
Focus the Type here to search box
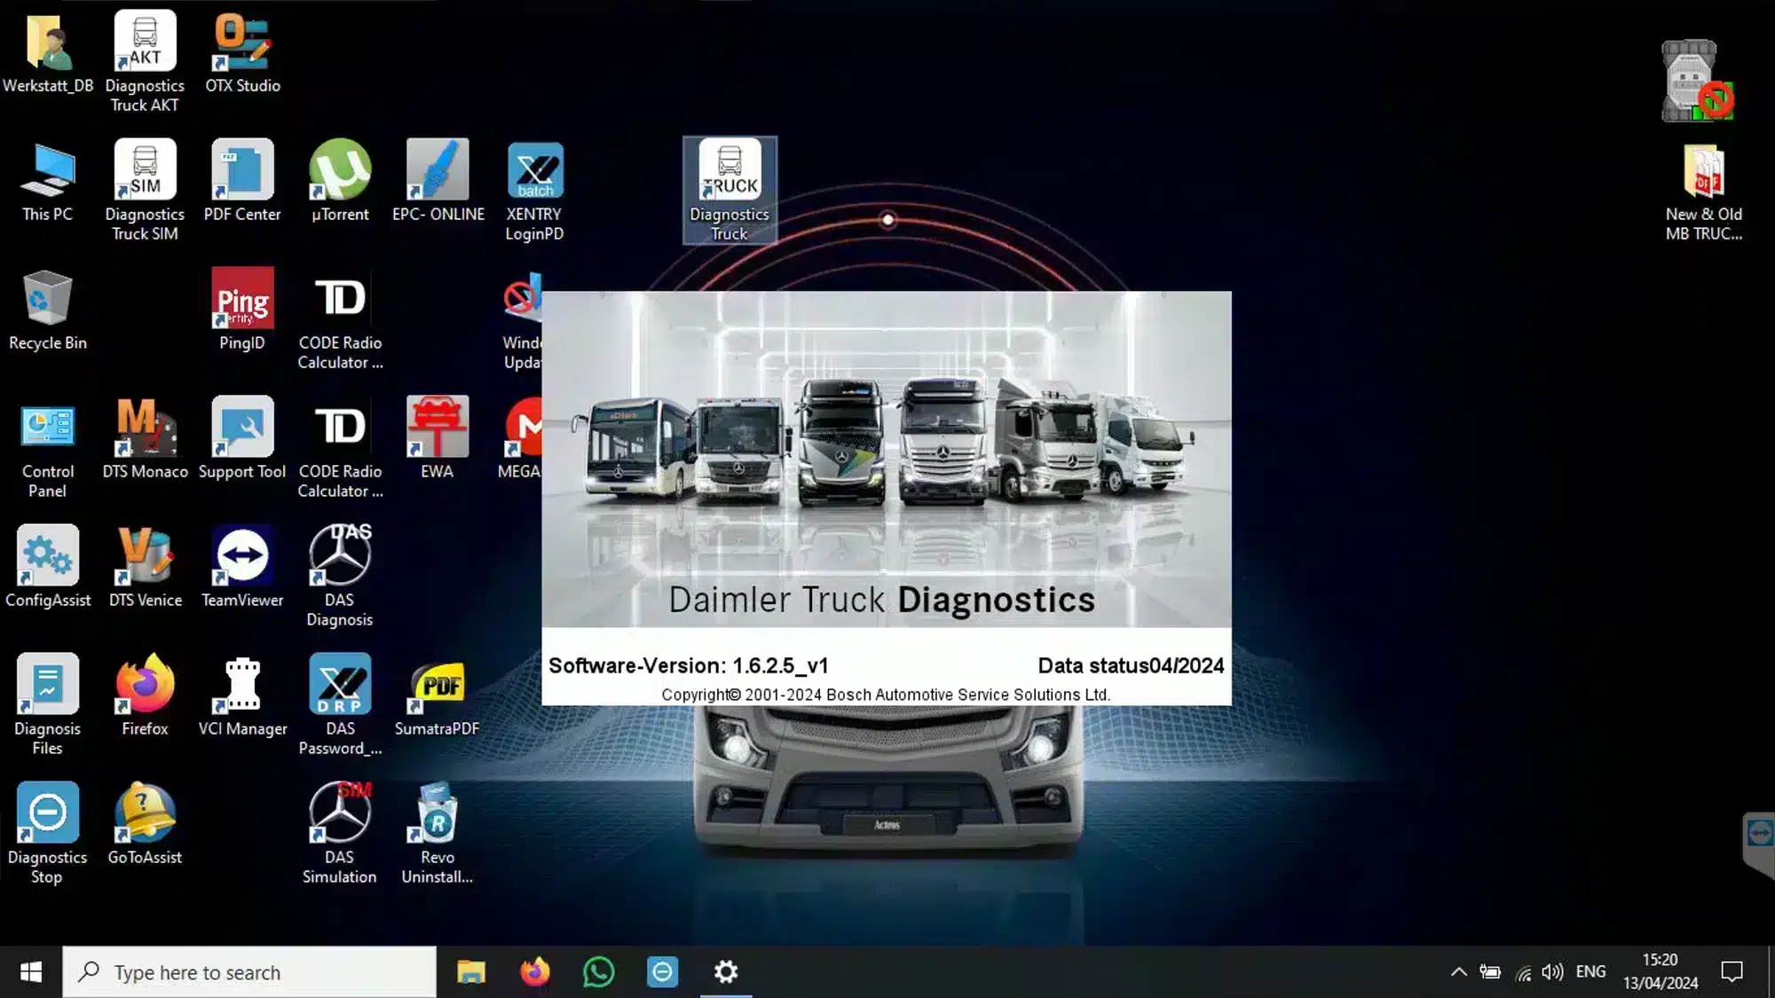[249, 972]
